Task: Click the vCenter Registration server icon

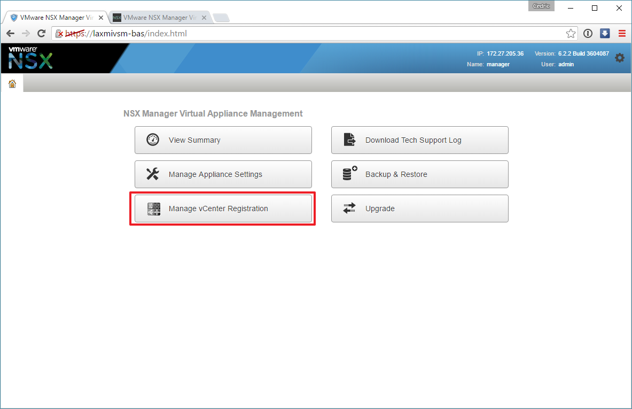Action: (x=153, y=209)
